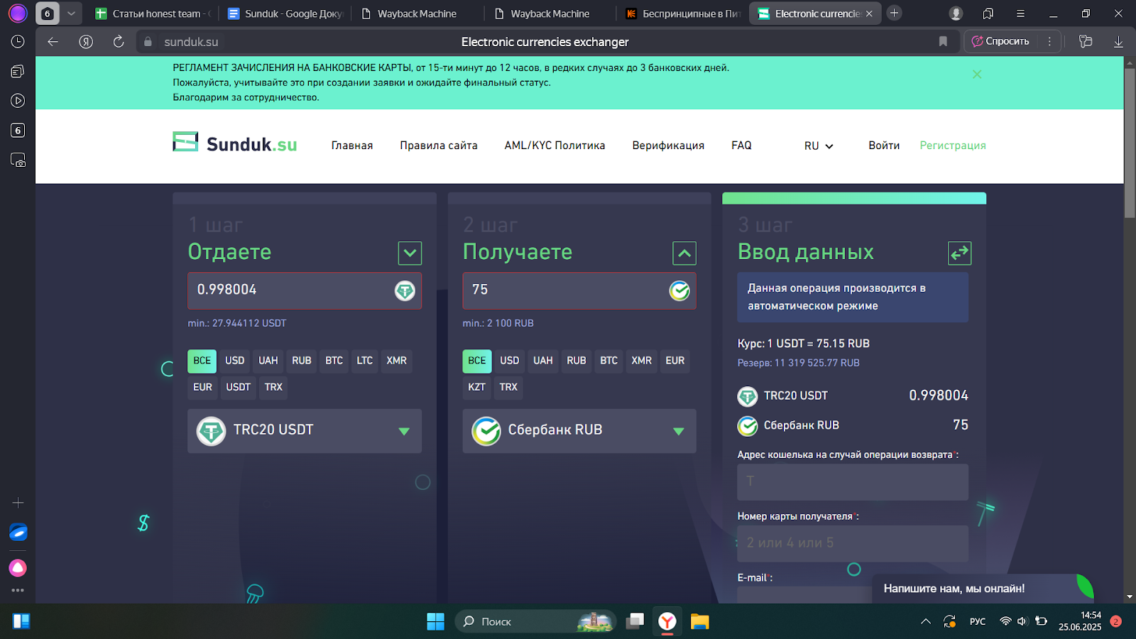Click the Windows taskbar search box
This screenshot has height=639, width=1136.
click(535, 622)
